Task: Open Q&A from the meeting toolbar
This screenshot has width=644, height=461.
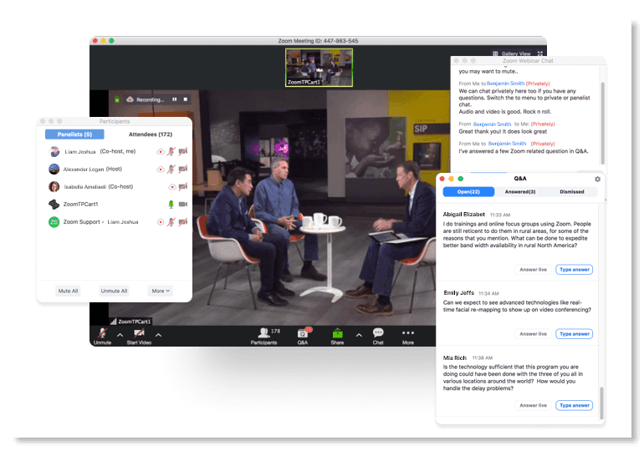Action: point(303,332)
